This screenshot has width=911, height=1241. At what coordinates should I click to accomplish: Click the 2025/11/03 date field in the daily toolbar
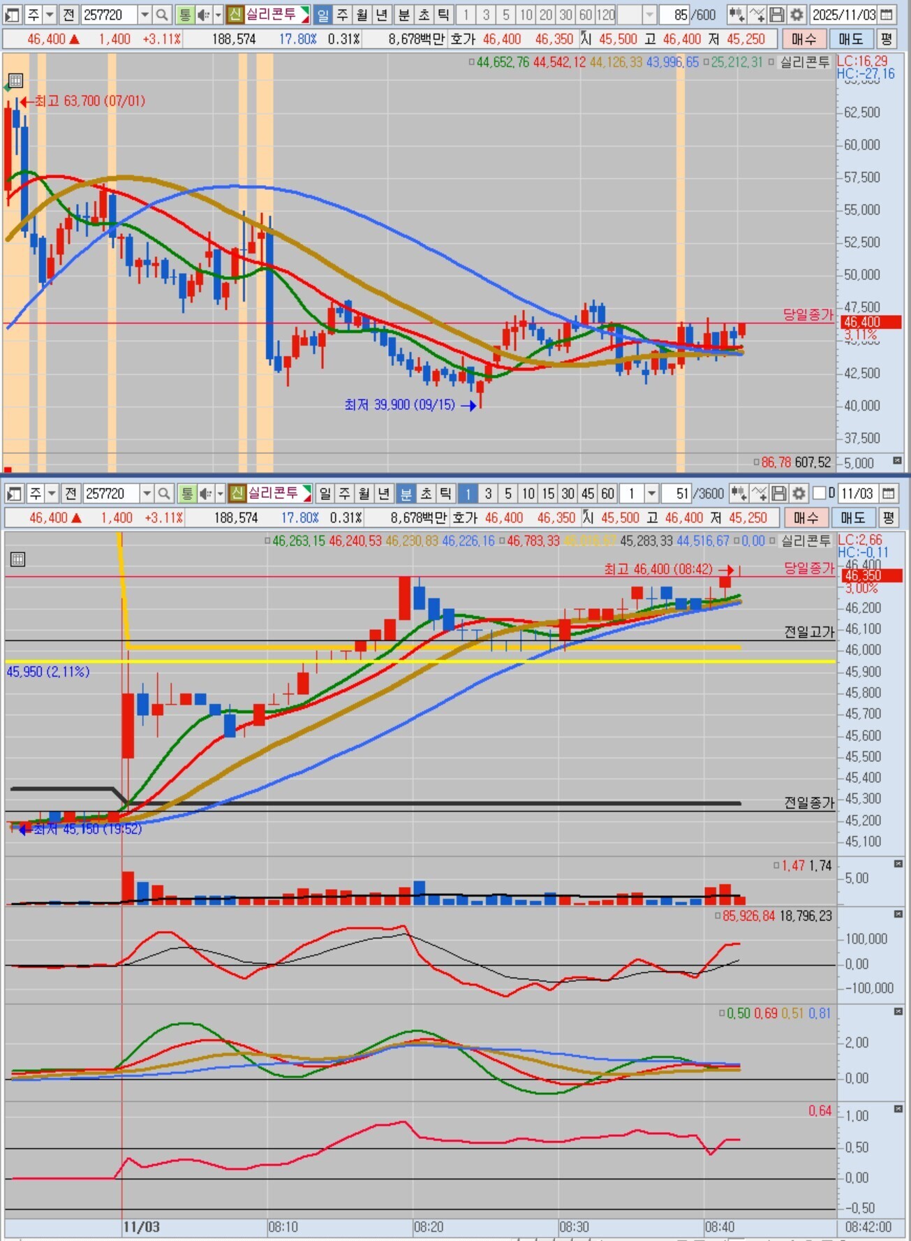pyautogui.click(x=843, y=15)
